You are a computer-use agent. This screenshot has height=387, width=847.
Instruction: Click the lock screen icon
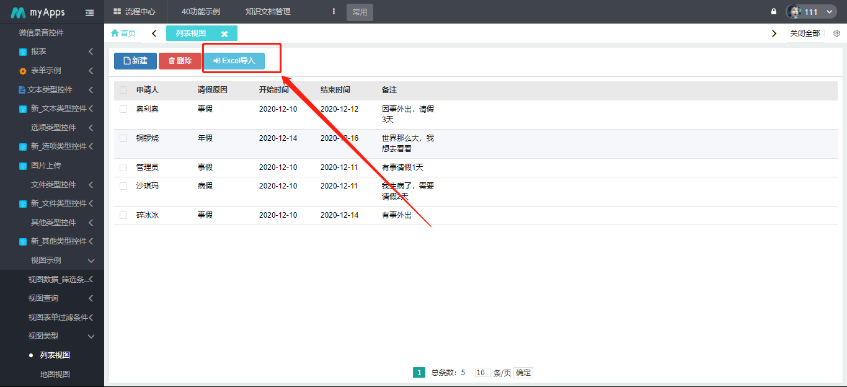pyautogui.click(x=773, y=12)
